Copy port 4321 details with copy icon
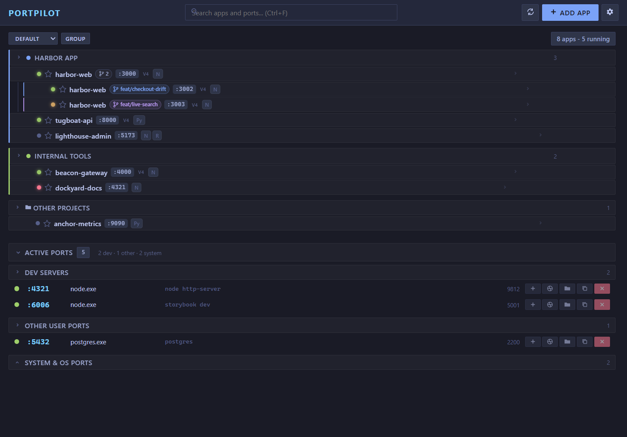The width and height of the screenshot is (627, 437). tap(585, 289)
